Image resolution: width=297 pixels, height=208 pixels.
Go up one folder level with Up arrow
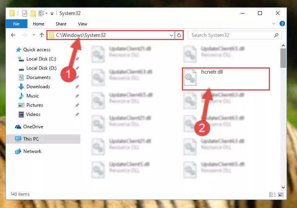click(x=42, y=35)
